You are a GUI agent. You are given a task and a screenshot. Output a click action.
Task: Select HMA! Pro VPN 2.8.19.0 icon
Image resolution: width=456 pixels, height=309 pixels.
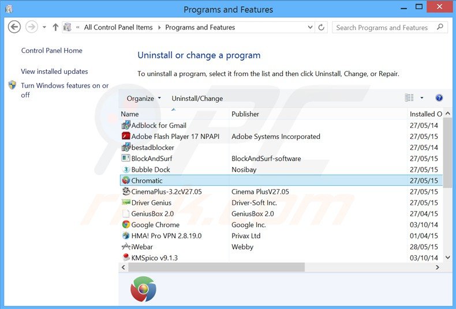coord(126,236)
